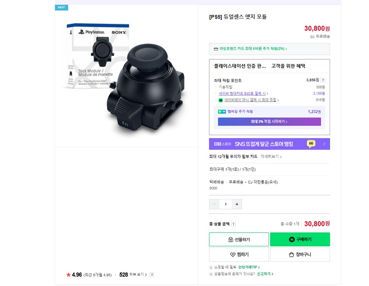369x286 pixels.
Task: Click the Naver N icon on 구매하기 button
Action: pyautogui.click(x=292, y=239)
